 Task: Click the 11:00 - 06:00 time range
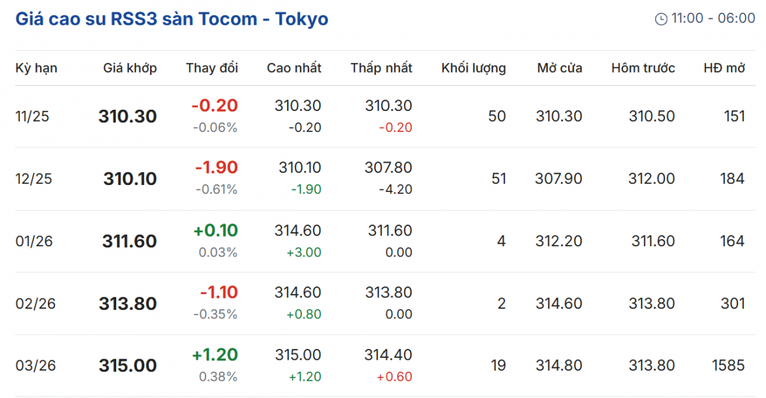[713, 18]
